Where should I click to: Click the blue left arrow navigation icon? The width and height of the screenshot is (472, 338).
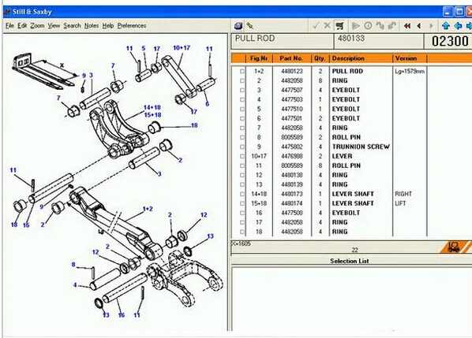[458, 26]
